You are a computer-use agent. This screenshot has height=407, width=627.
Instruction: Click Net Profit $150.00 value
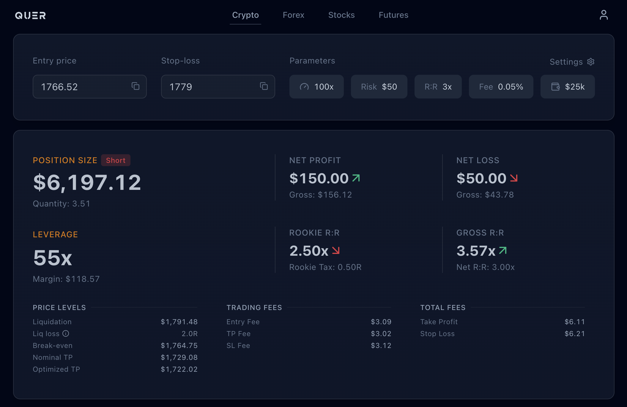[319, 178]
